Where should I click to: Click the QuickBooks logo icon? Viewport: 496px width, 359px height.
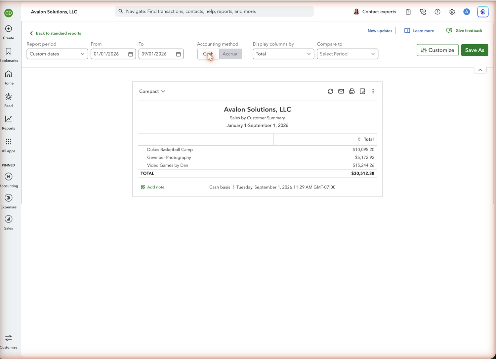9,13
